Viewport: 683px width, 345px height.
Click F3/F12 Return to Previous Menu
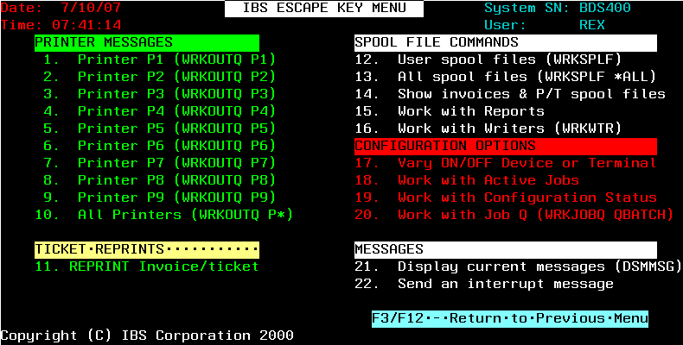tap(510, 318)
